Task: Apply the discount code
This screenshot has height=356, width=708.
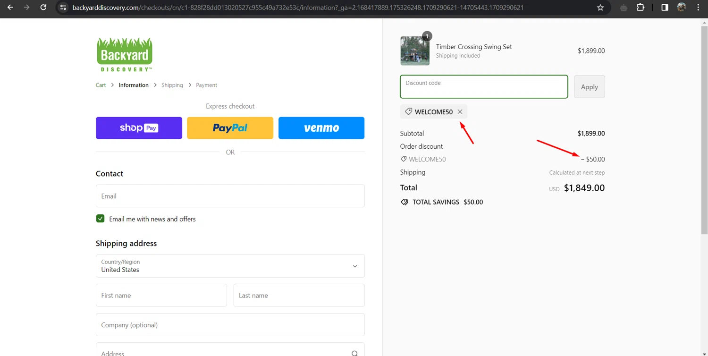Action: click(x=589, y=87)
